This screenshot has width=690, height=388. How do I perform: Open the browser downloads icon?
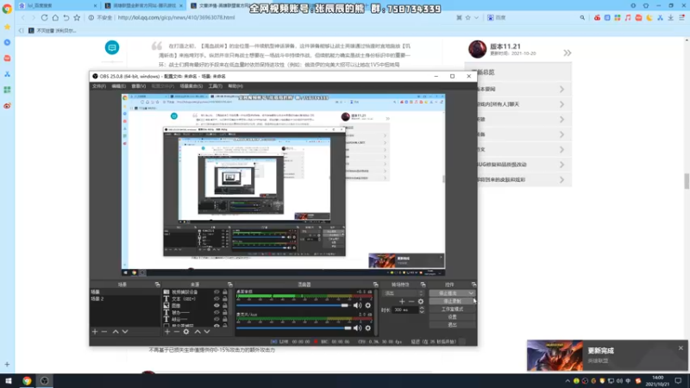pos(671,17)
